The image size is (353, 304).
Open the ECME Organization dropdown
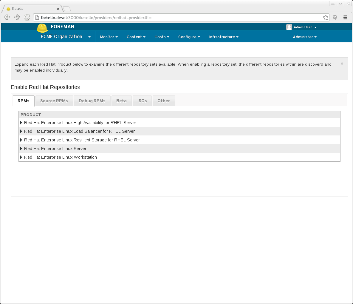coord(66,36)
